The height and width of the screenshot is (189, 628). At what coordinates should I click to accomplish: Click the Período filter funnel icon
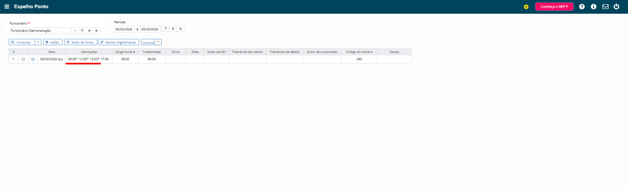point(166,29)
